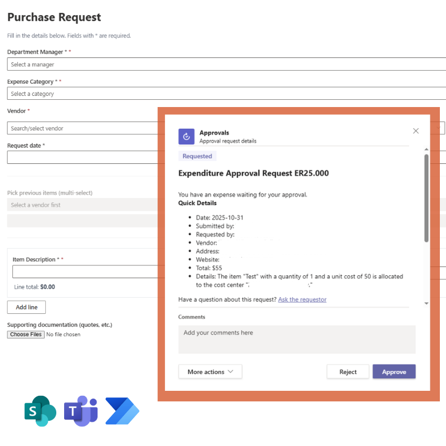Click the Add your comments box
This screenshot has width=446, height=446.
click(x=297, y=340)
